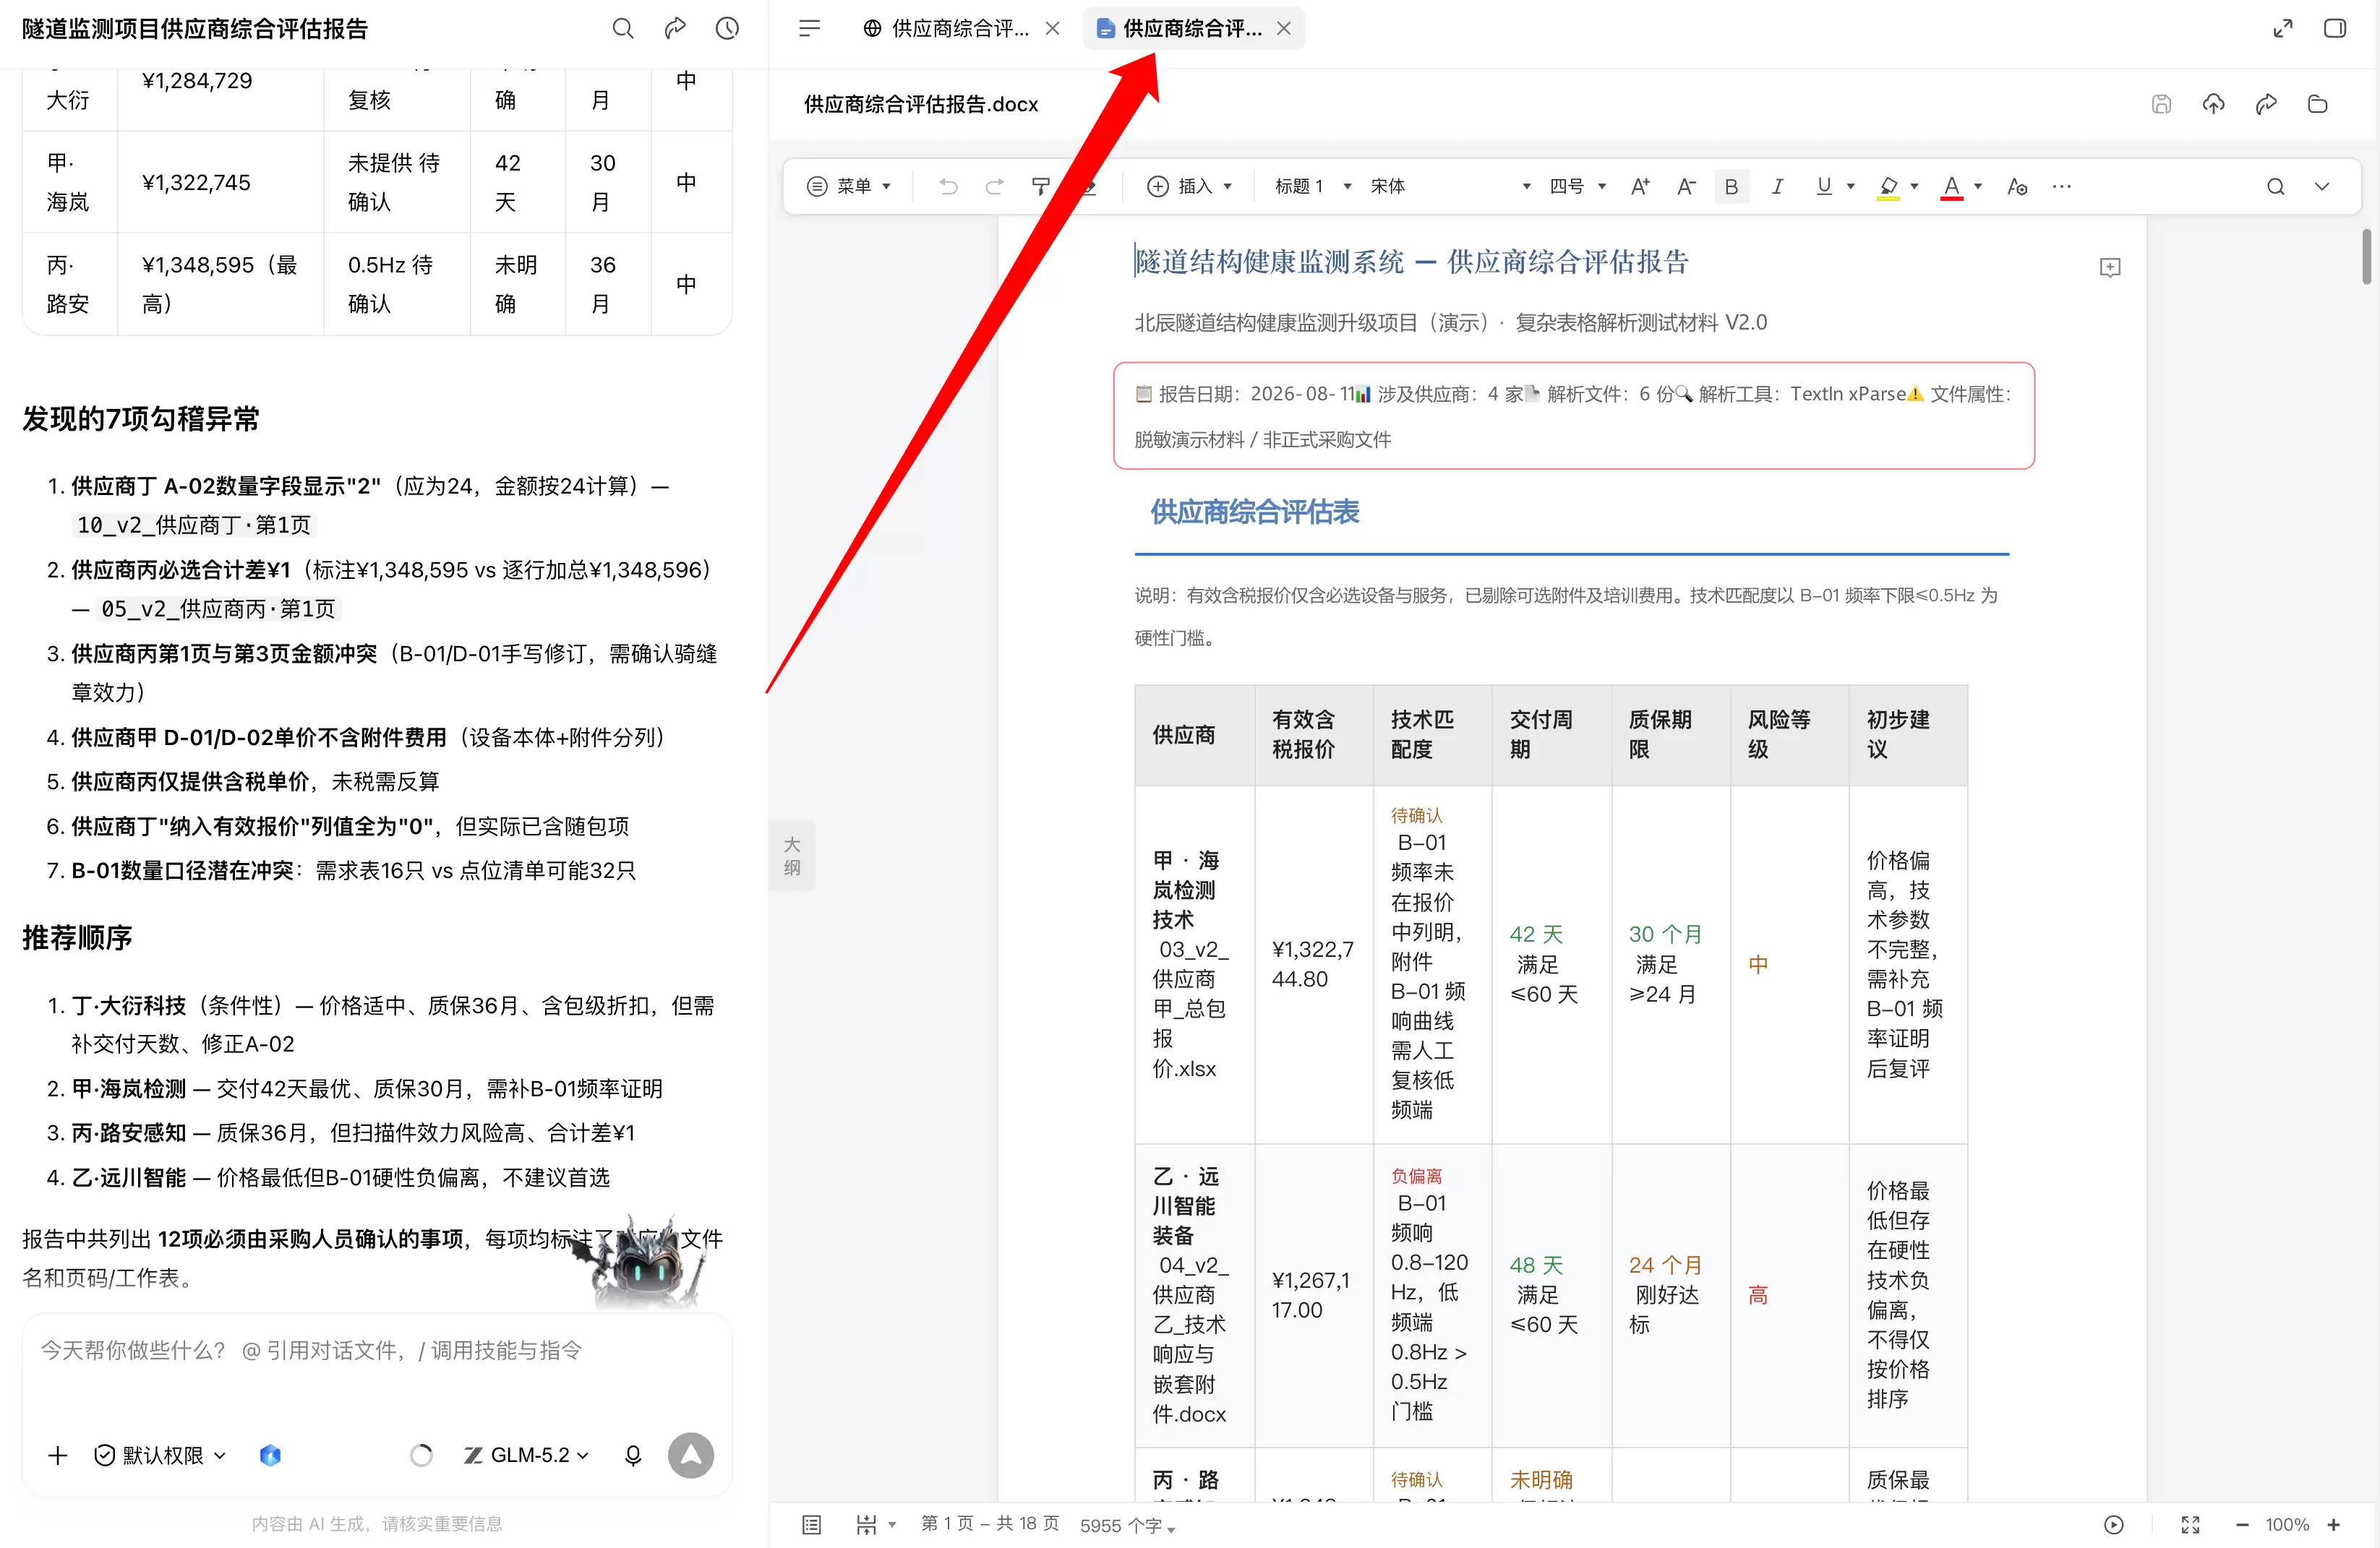Decrease font size with A- icon
Viewport: 2380px width, 1548px height.
point(1686,186)
